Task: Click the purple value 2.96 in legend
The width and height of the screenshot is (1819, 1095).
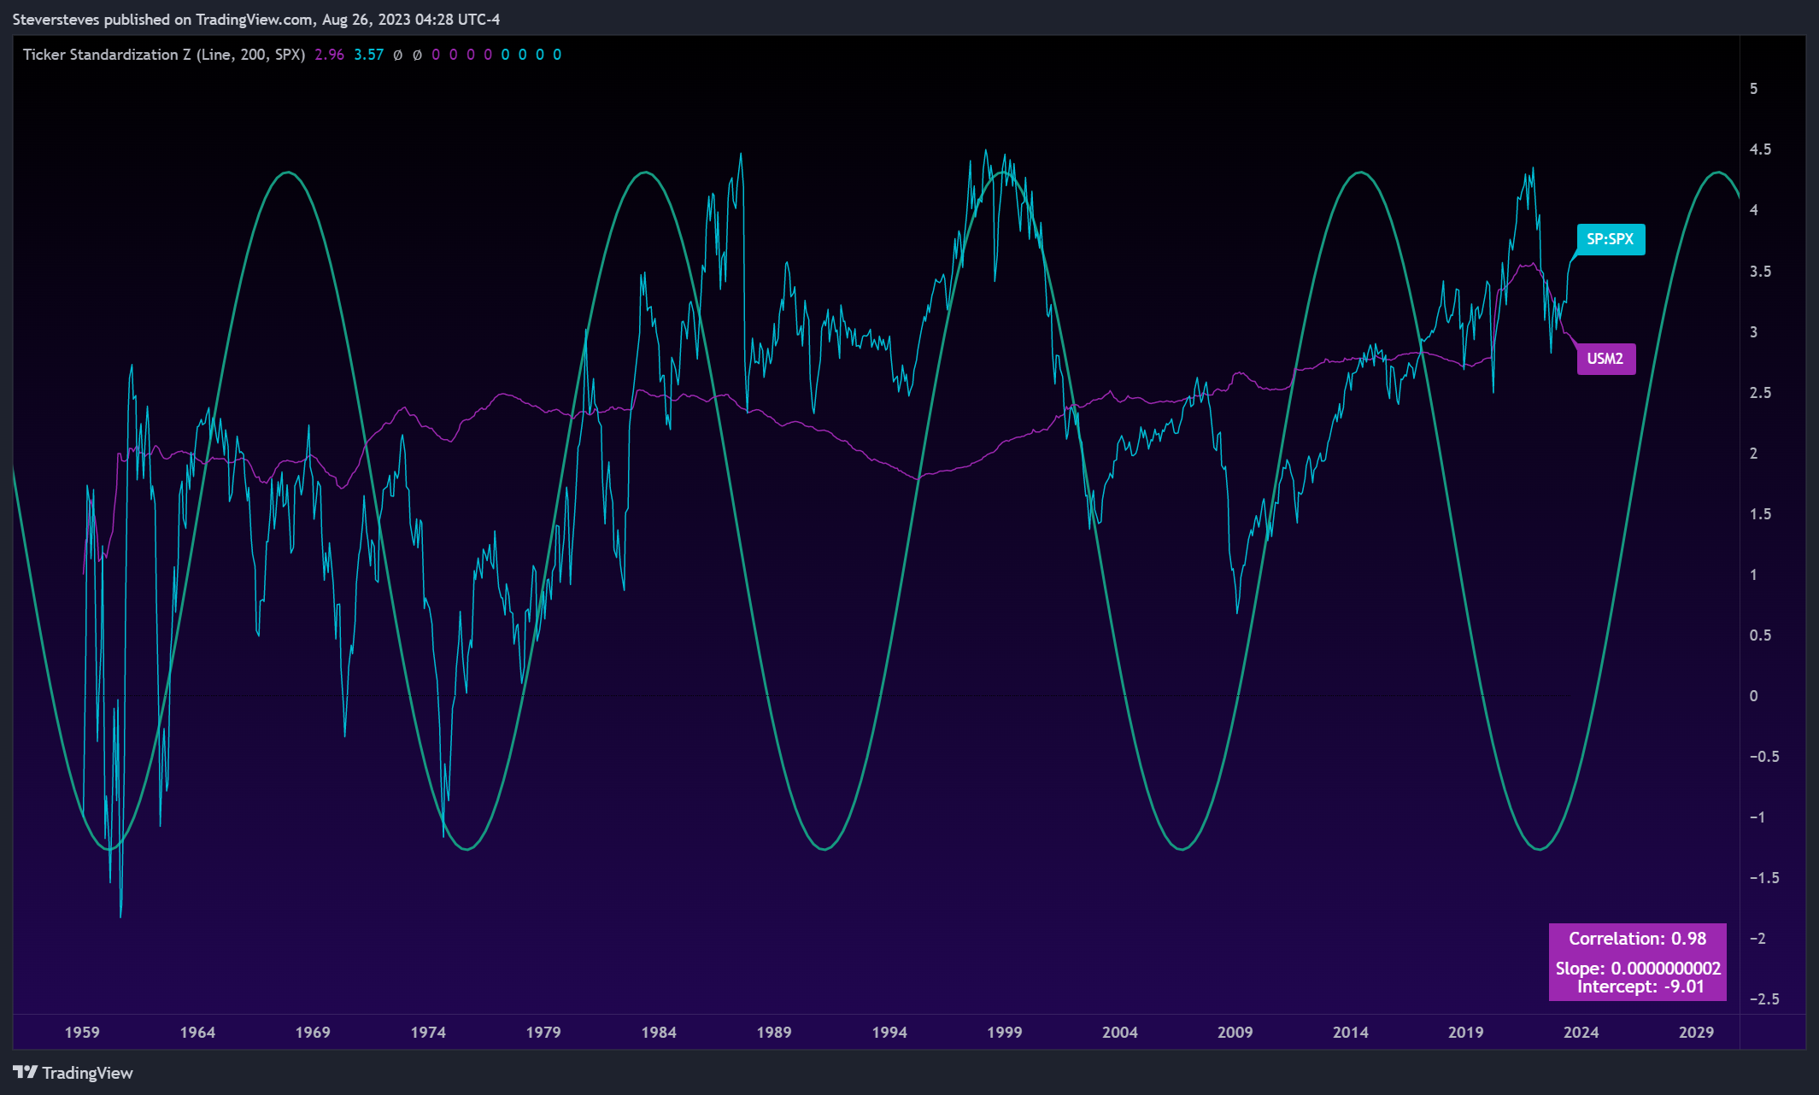Action: point(329,55)
